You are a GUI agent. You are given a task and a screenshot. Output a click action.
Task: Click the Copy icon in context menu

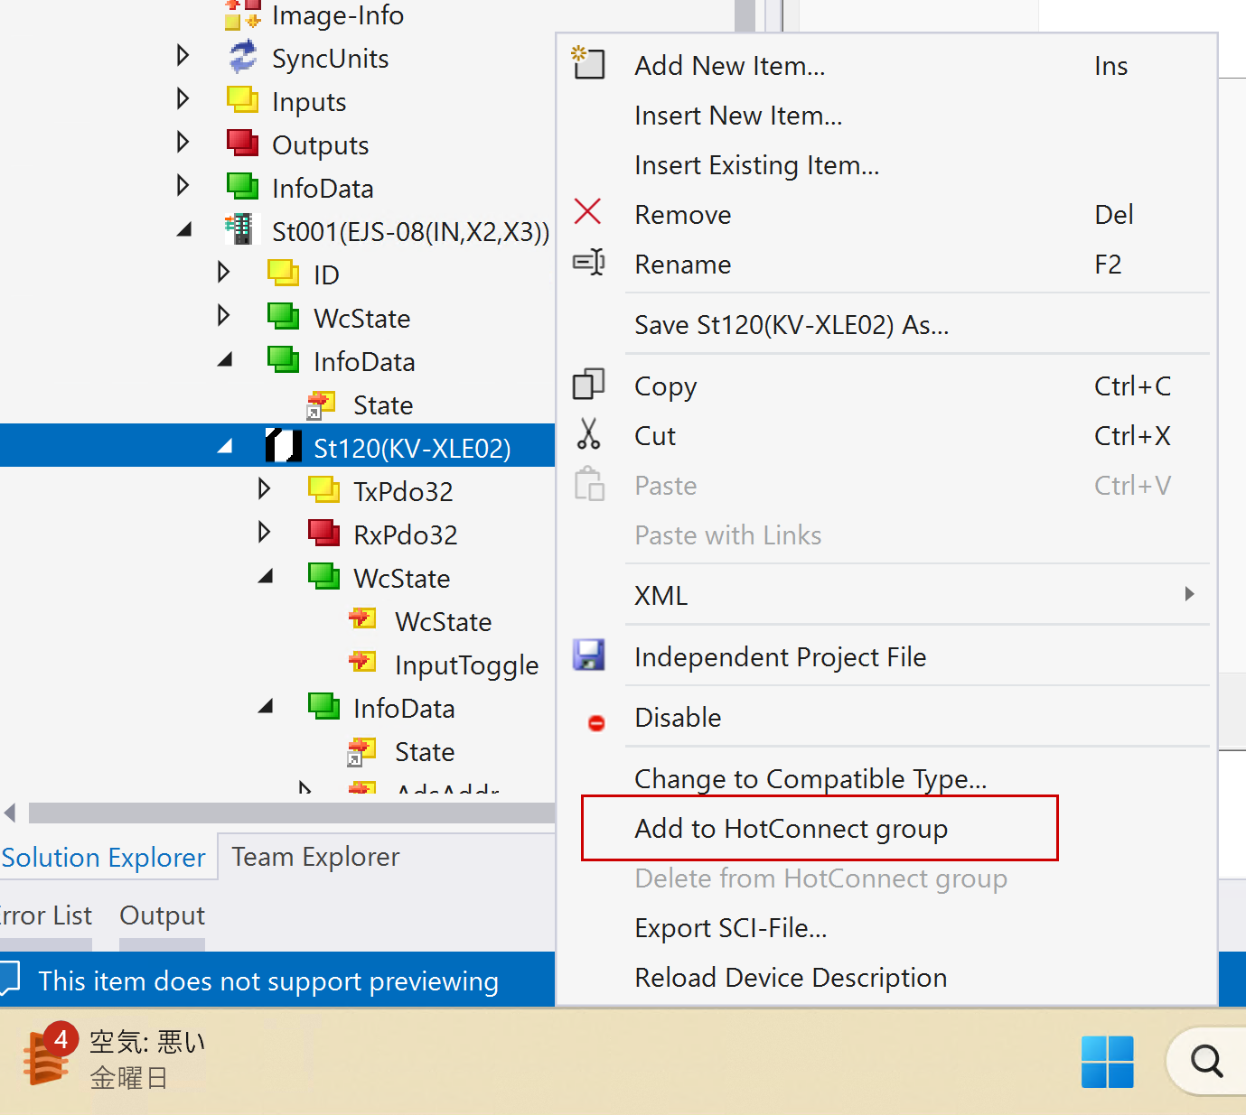(588, 385)
